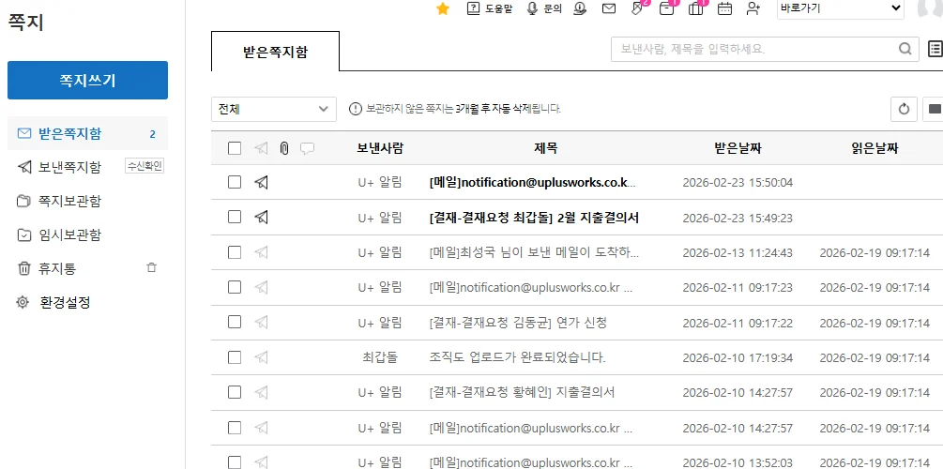The width and height of the screenshot is (943, 469).
Task: Refresh the received message list
Action: [x=904, y=109]
